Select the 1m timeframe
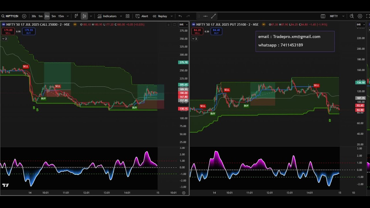 coord(40,16)
